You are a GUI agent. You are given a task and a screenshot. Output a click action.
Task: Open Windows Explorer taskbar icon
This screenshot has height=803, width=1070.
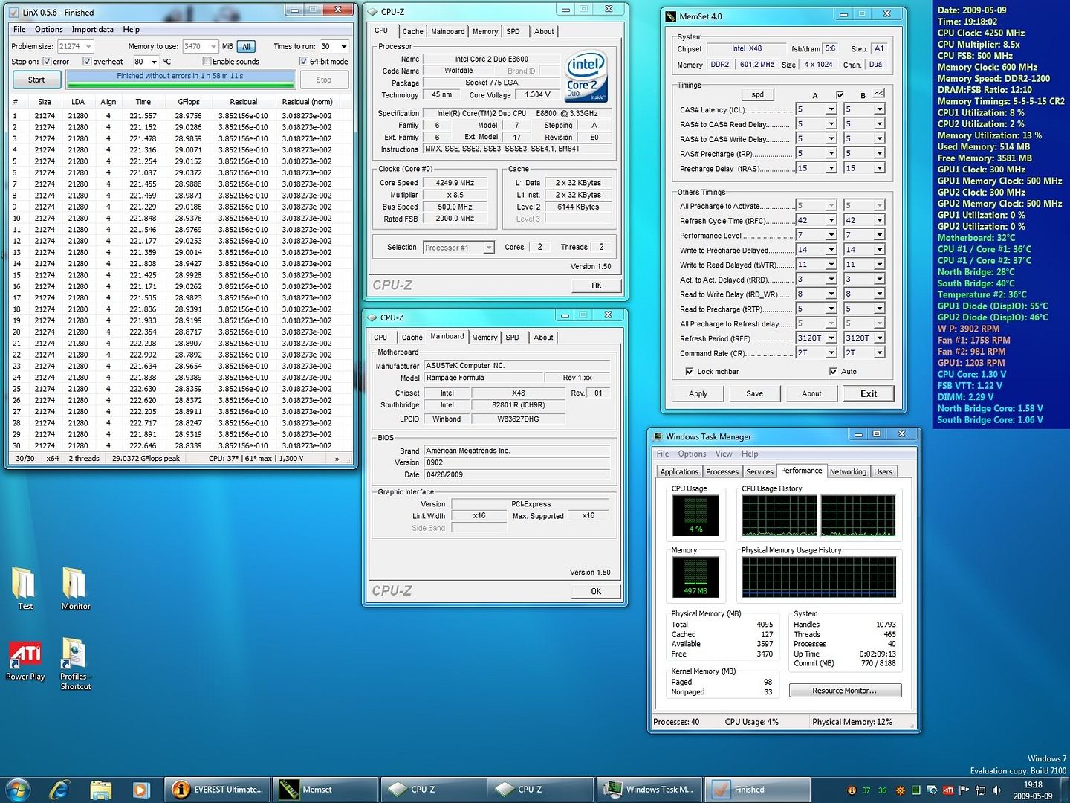tap(100, 789)
